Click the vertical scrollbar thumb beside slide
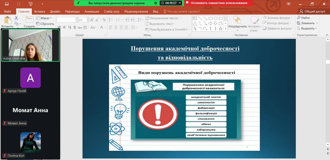Screen dimensions: 330x160 pyautogui.click(x=328, y=62)
